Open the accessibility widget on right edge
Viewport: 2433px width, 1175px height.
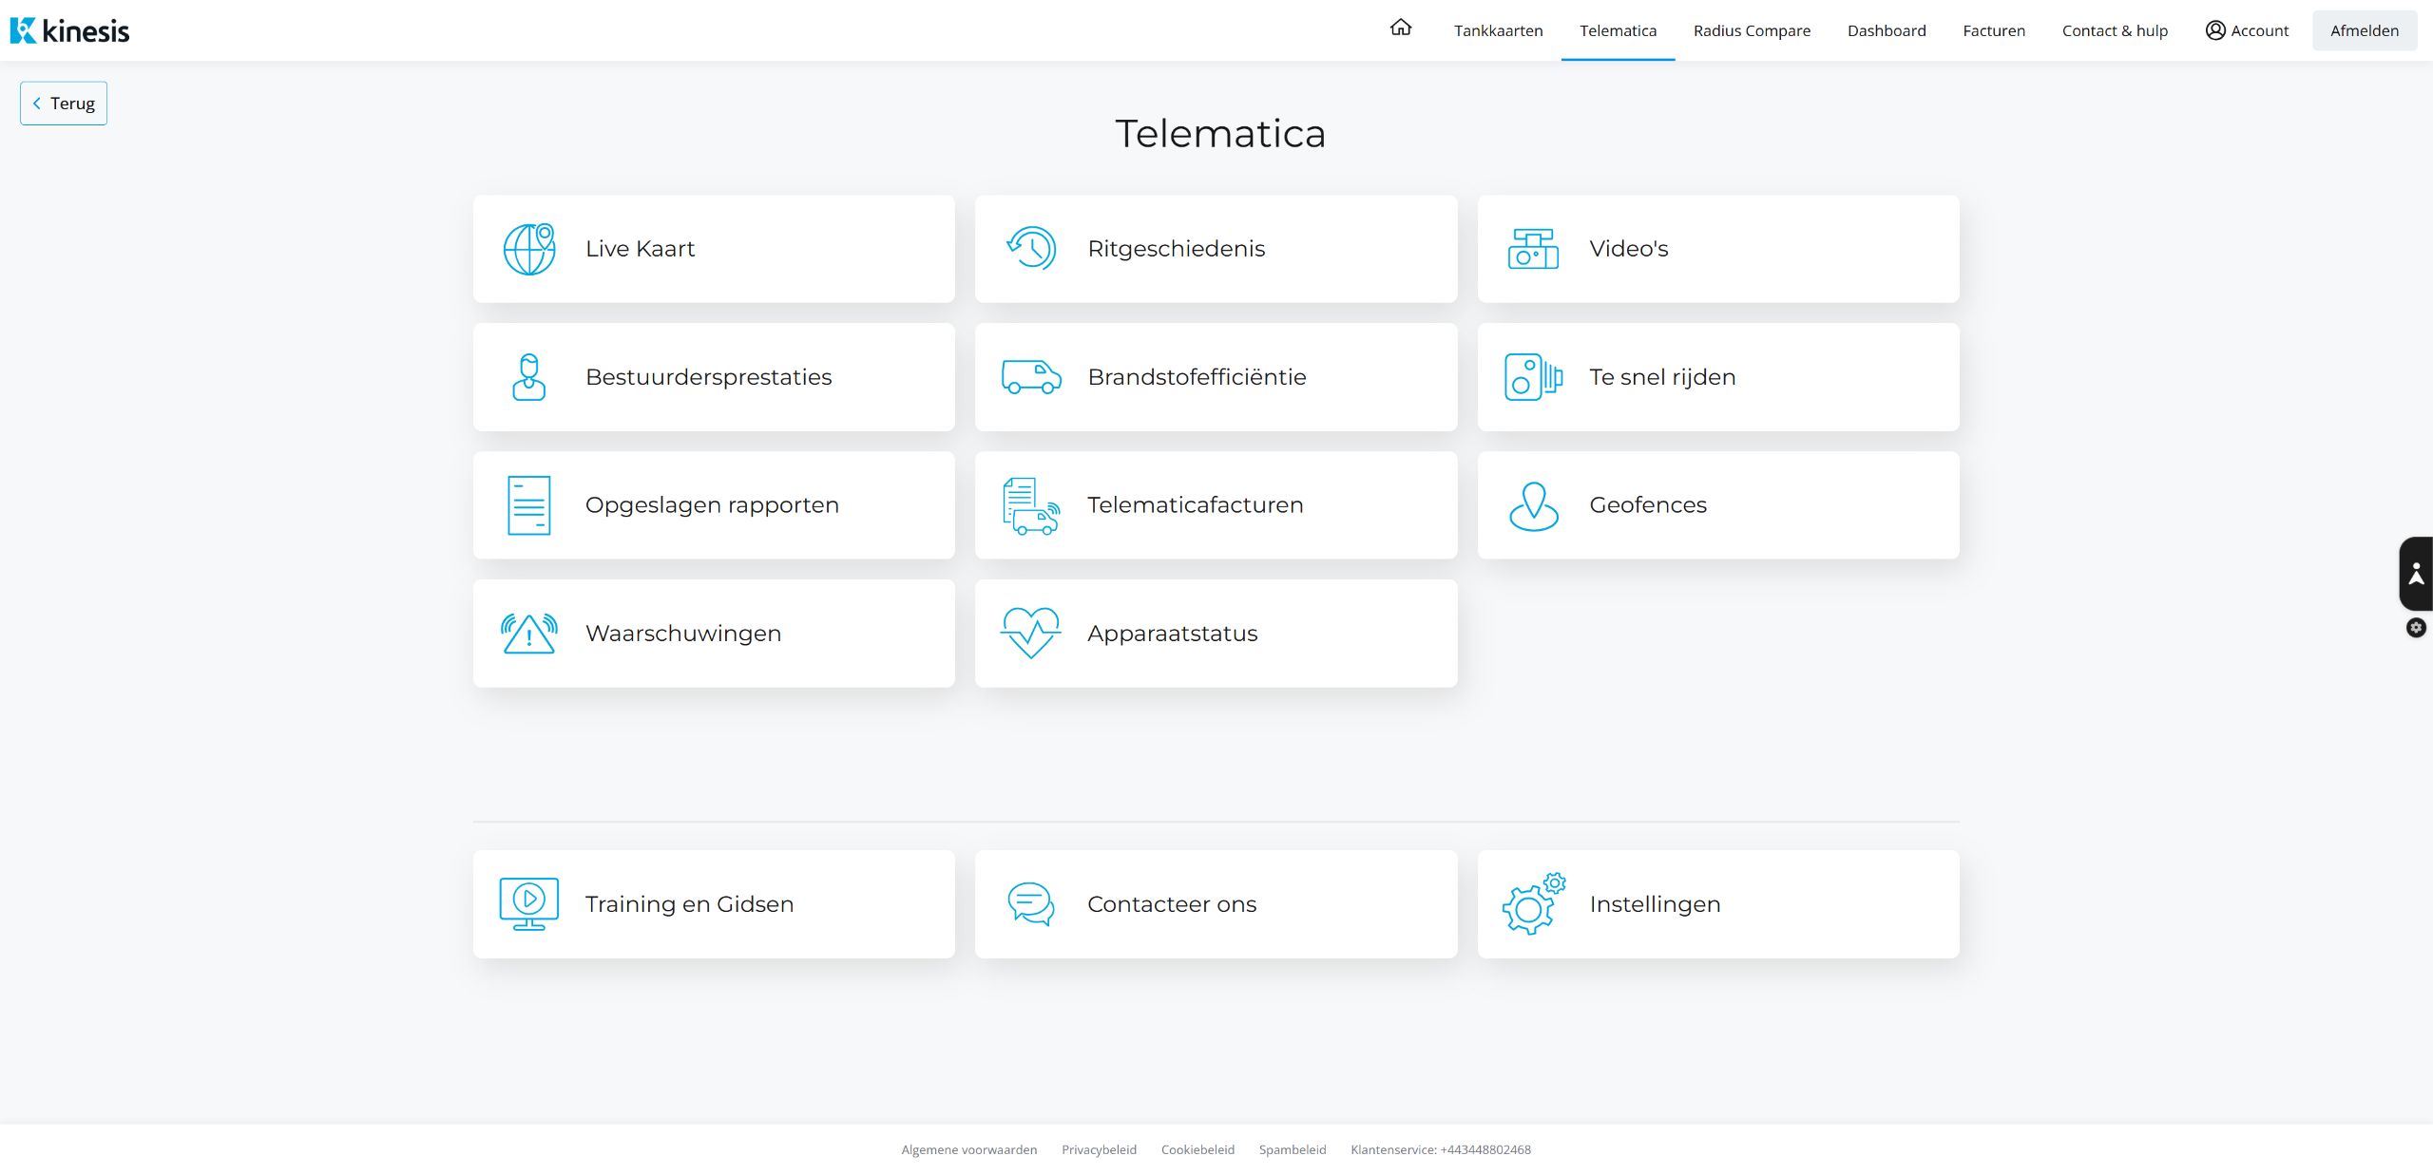(2415, 574)
